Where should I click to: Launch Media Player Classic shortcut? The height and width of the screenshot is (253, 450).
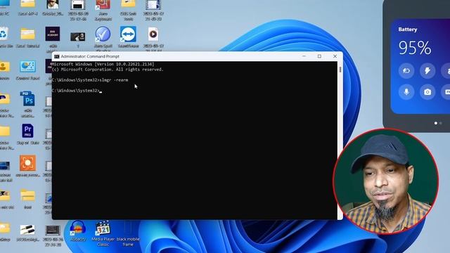103,228
